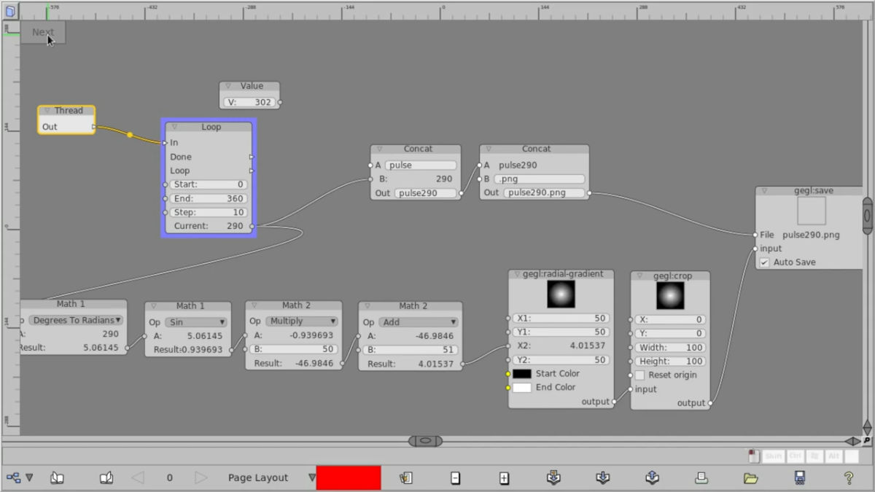Image resolution: width=875 pixels, height=492 pixels.
Task: Open the Page Layout dropdown
Action: 311,477
